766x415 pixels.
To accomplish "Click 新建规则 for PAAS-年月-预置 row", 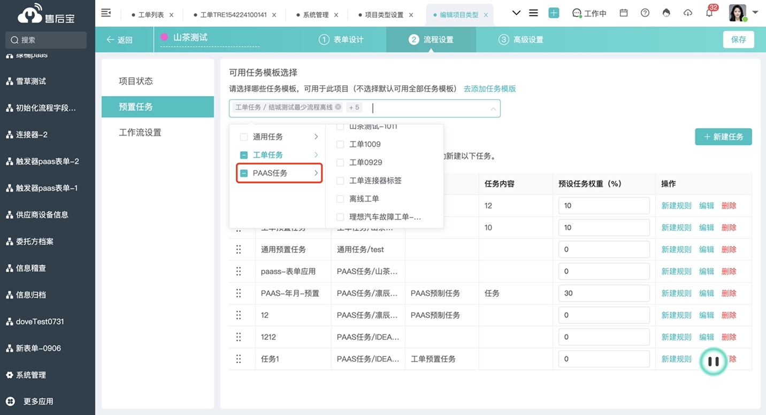I will [x=676, y=293].
